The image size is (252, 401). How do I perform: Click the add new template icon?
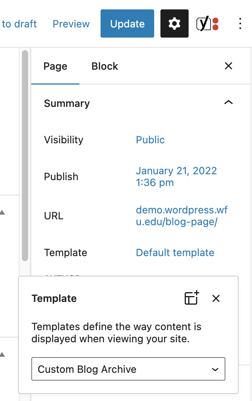(192, 298)
